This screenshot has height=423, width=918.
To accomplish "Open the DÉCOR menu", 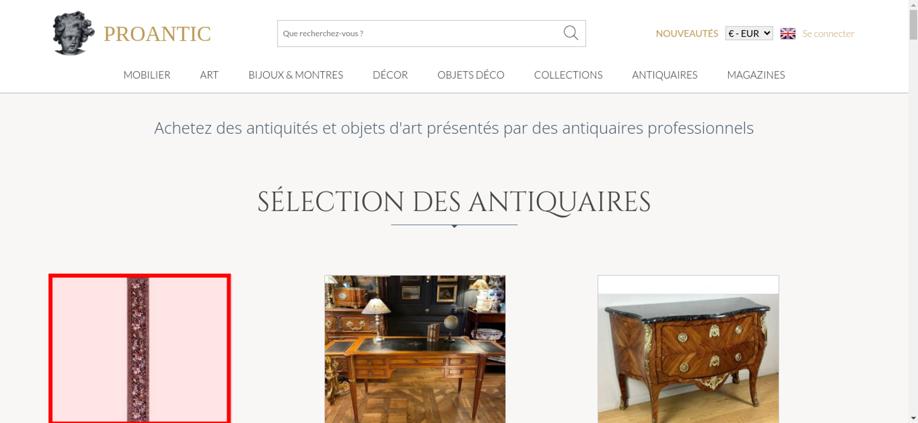I will (x=390, y=75).
